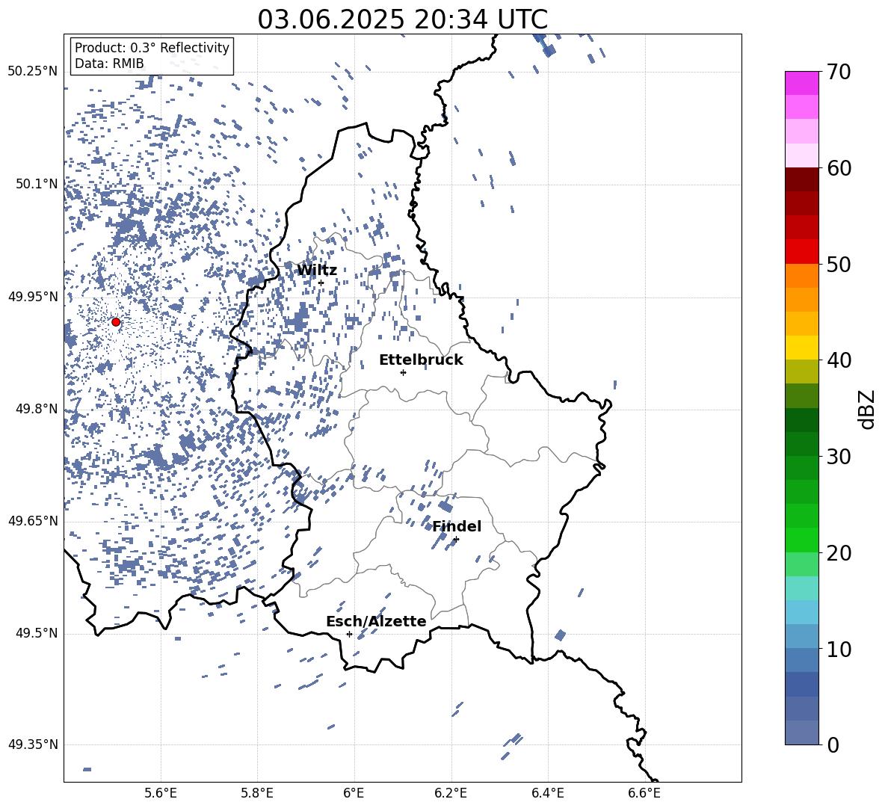Screen dimensions: 885x808
Task: Click the 30 colorbar tick label
Action: coord(838,457)
